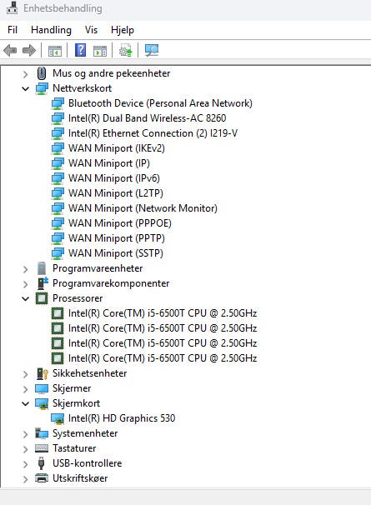
Task: Click Scan for hardware changes monitor icon
Action: click(x=152, y=50)
